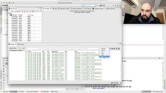Viewport: 166px width, 93px height.
Task: Select the Threads tab
Action: (47, 9)
